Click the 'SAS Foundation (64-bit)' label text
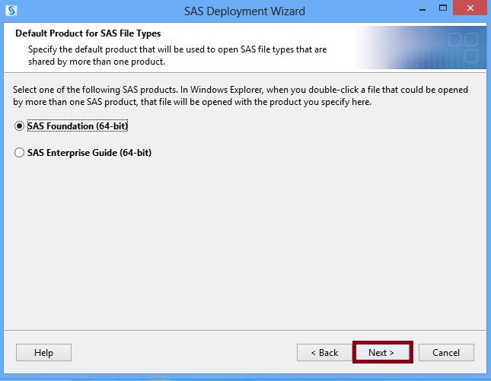The image size is (491, 381). [x=78, y=126]
